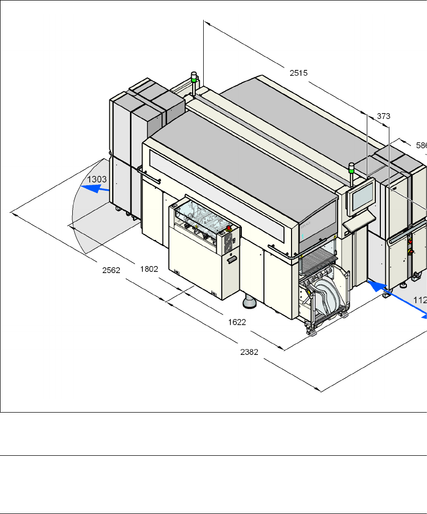Select the 1622 dimension label
427x514 pixels.
[x=237, y=322]
